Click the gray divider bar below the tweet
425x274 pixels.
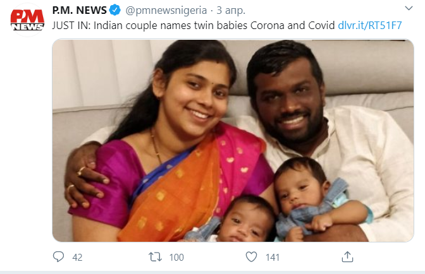click(212, 272)
